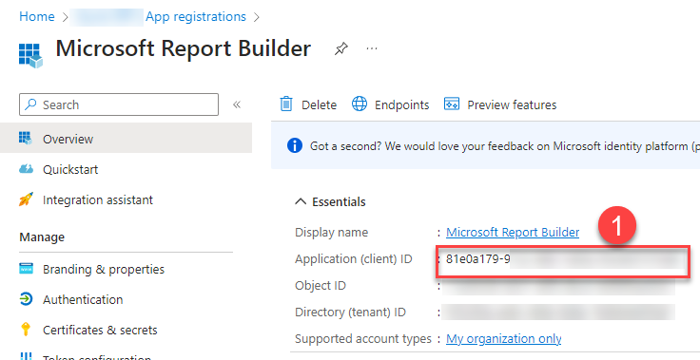Click the blue info icon in banner
Image resolution: width=700 pixels, height=360 pixels.
pos(295,145)
